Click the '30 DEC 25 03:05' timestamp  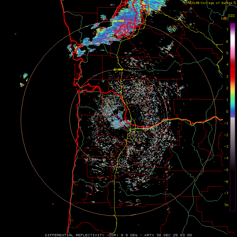tap(174, 235)
